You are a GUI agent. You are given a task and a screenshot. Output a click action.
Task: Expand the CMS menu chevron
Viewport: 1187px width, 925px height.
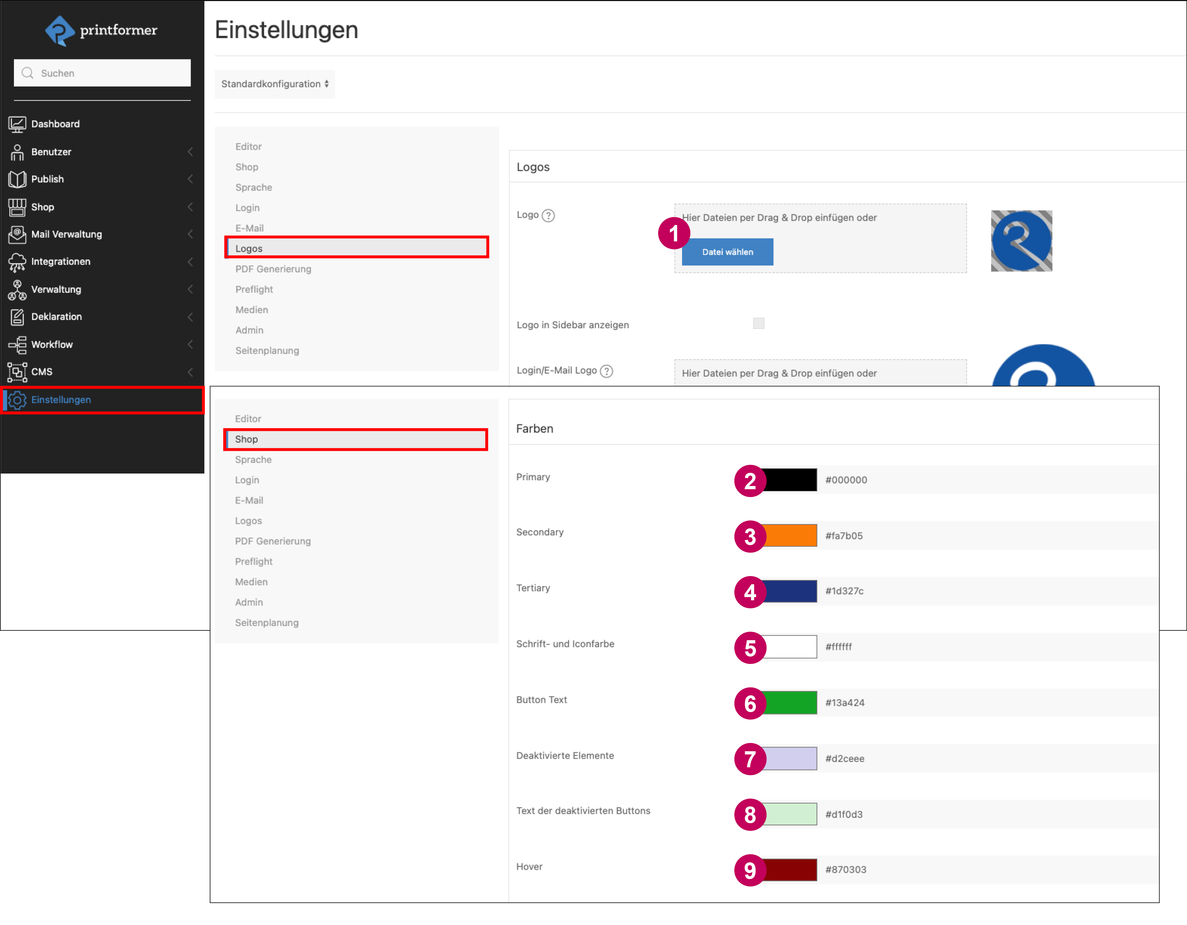[x=190, y=372]
